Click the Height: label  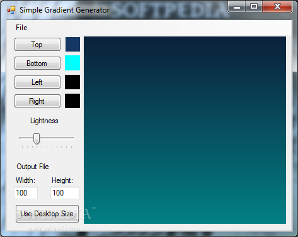(x=62, y=180)
